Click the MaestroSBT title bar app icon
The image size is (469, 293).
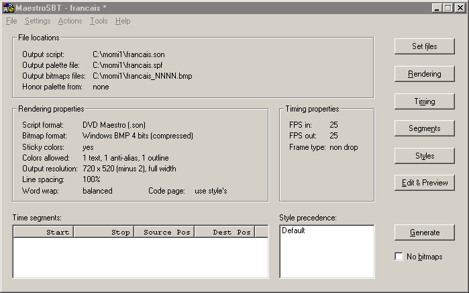tap(8, 8)
